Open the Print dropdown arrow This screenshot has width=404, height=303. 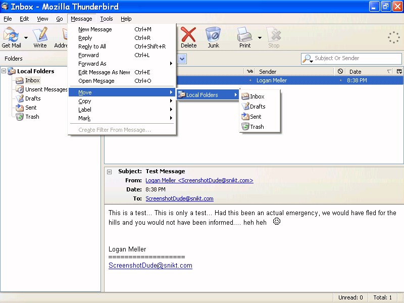(x=260, y=37)
